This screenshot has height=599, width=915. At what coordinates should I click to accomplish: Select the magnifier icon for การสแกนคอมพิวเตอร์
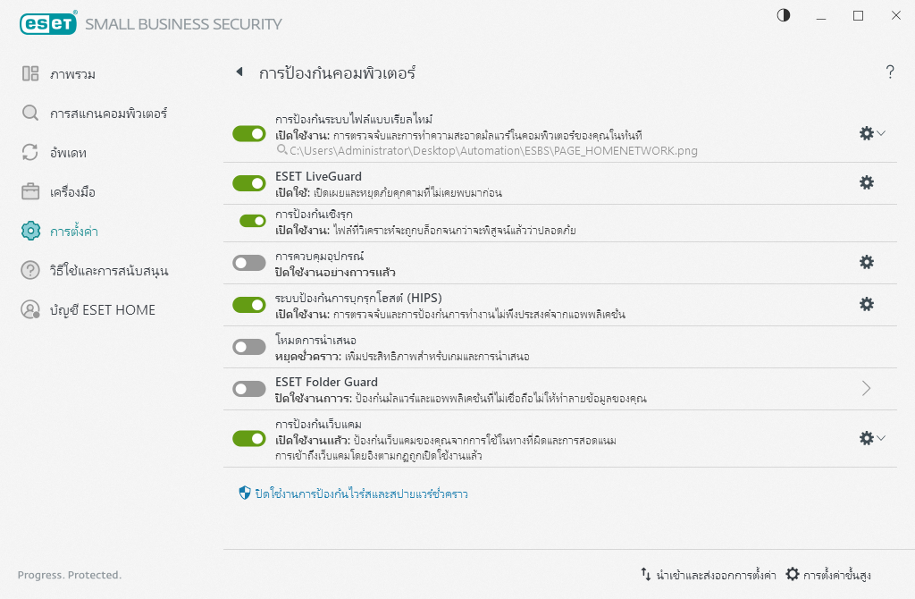coord(28,114)
